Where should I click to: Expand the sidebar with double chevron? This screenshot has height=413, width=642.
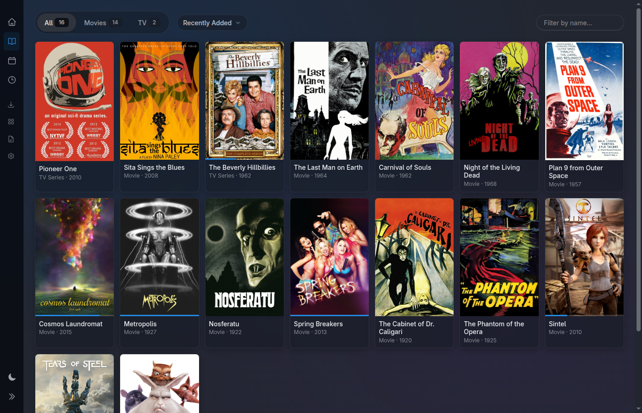coord(12,396)
